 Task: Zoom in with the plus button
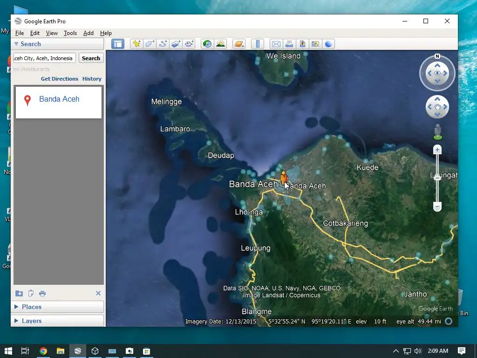click(437, 150)
